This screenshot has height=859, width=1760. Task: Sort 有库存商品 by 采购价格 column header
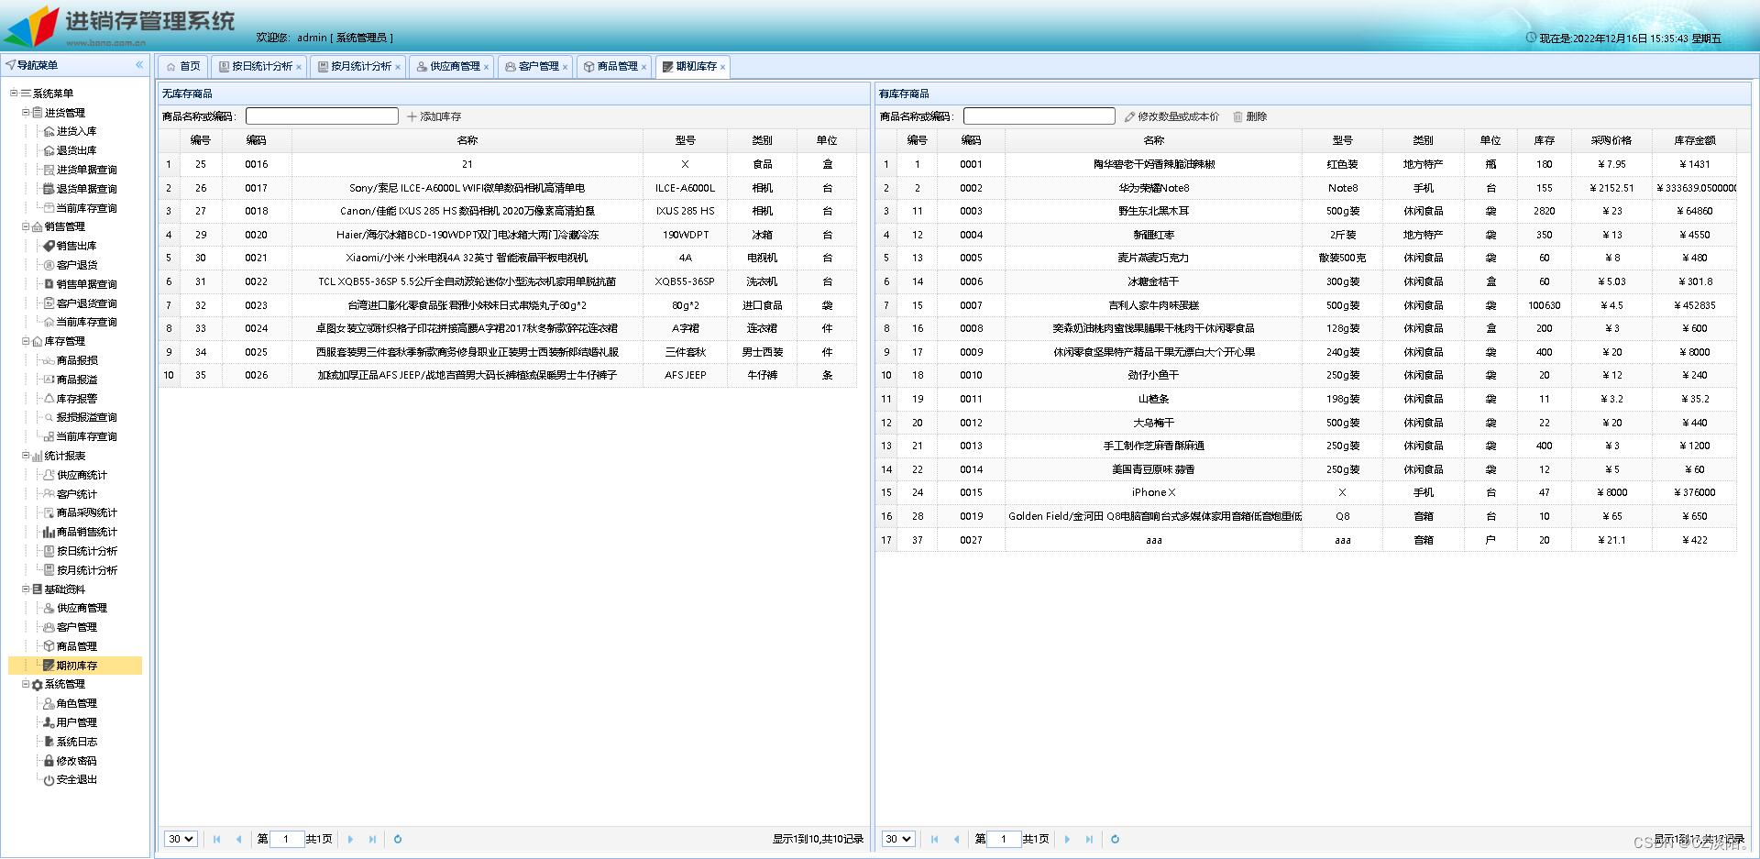tap(1611, 140)
